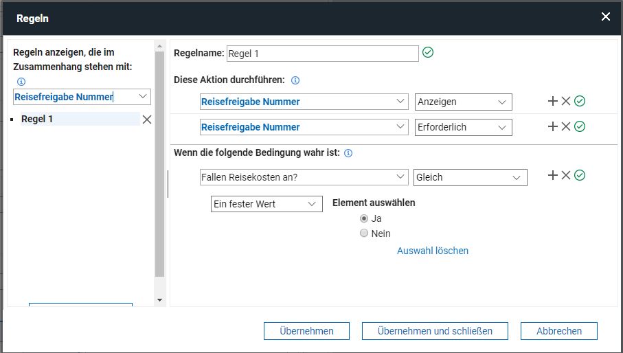
Task: Select the Nein radio option
Action: (x=364, y=233)
